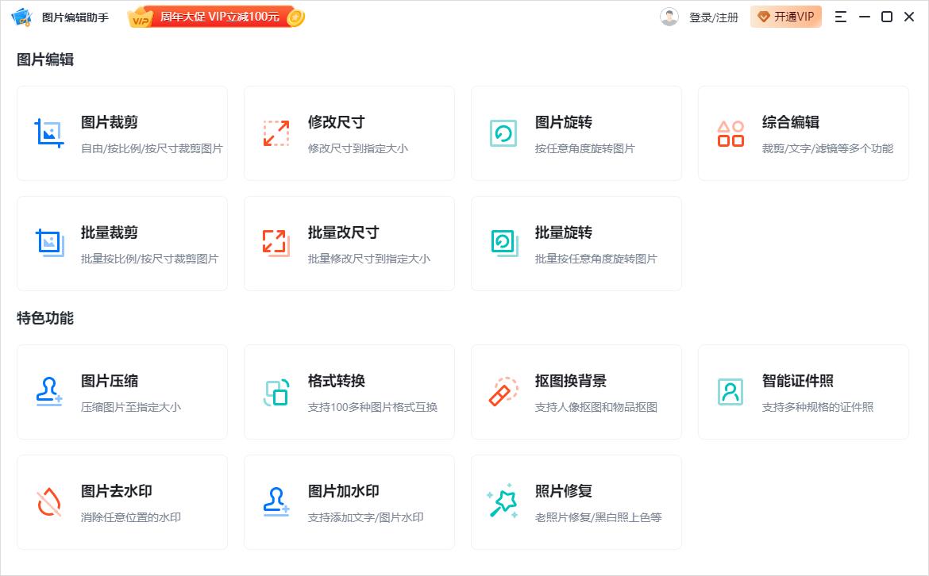Screen dimensions: 929x576
Task: Click text 修改尺寸到指定大小
Action: (x=357, y=148)
